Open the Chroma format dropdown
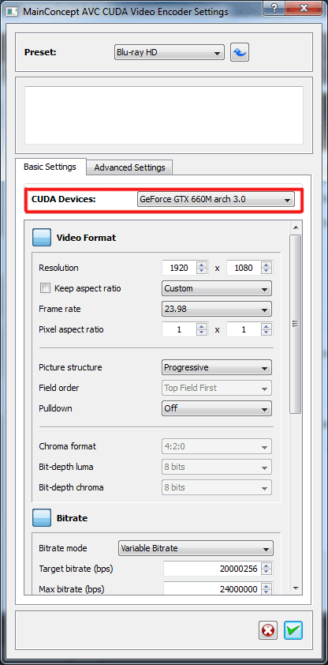 pos(217,446)
